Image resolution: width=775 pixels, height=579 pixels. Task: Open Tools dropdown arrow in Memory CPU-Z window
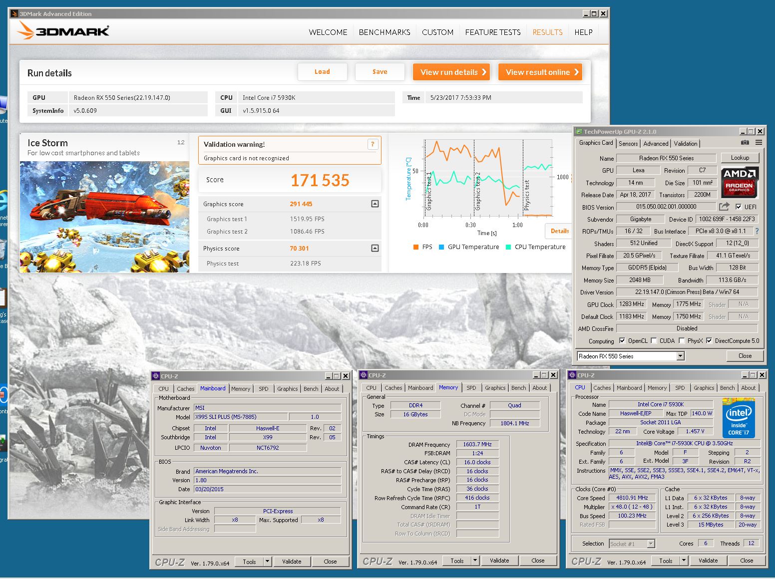(475, 561)
